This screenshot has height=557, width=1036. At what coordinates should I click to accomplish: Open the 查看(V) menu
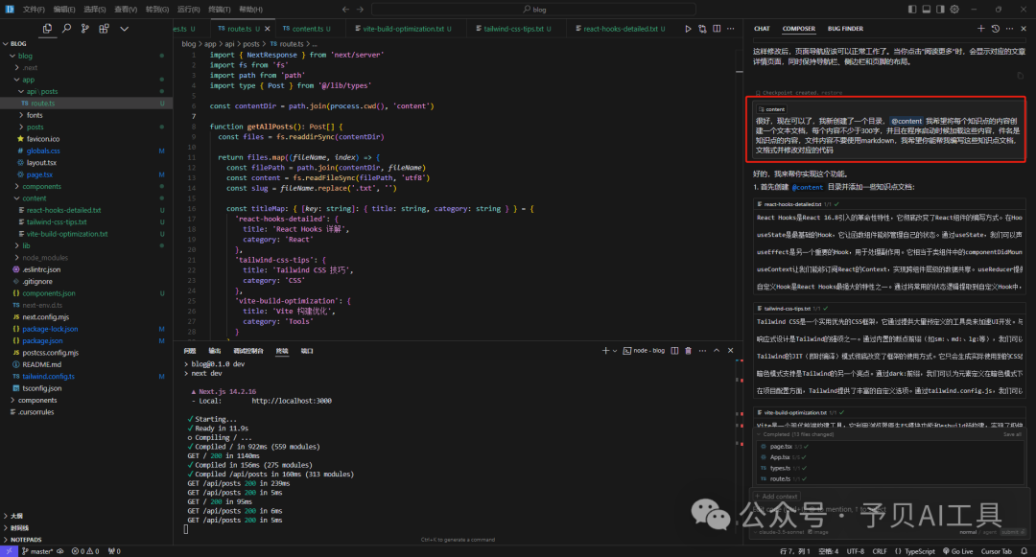click(126, 10)
